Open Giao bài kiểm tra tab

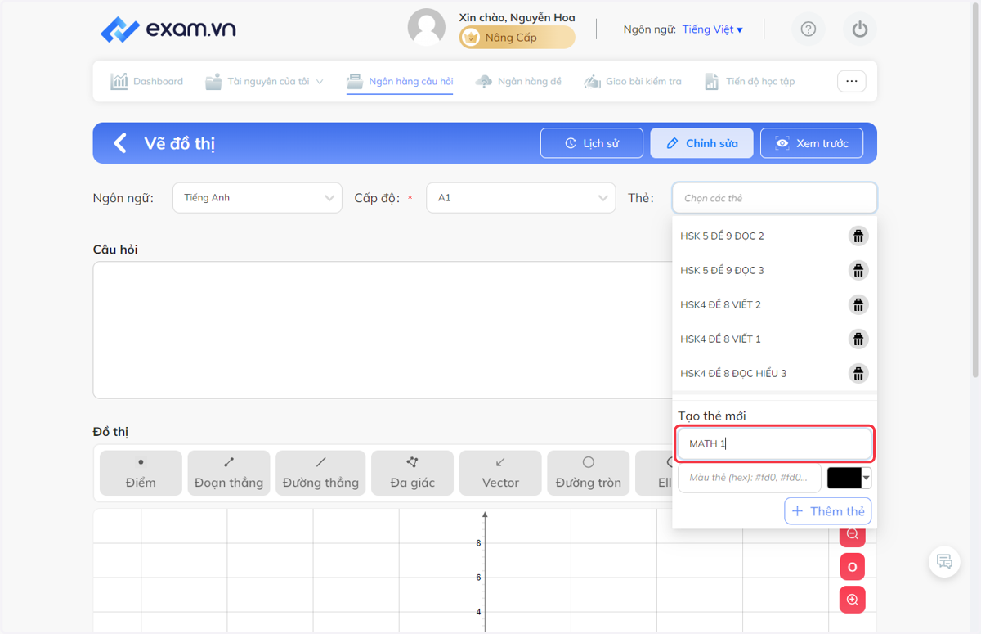click(x=633, y=82)
